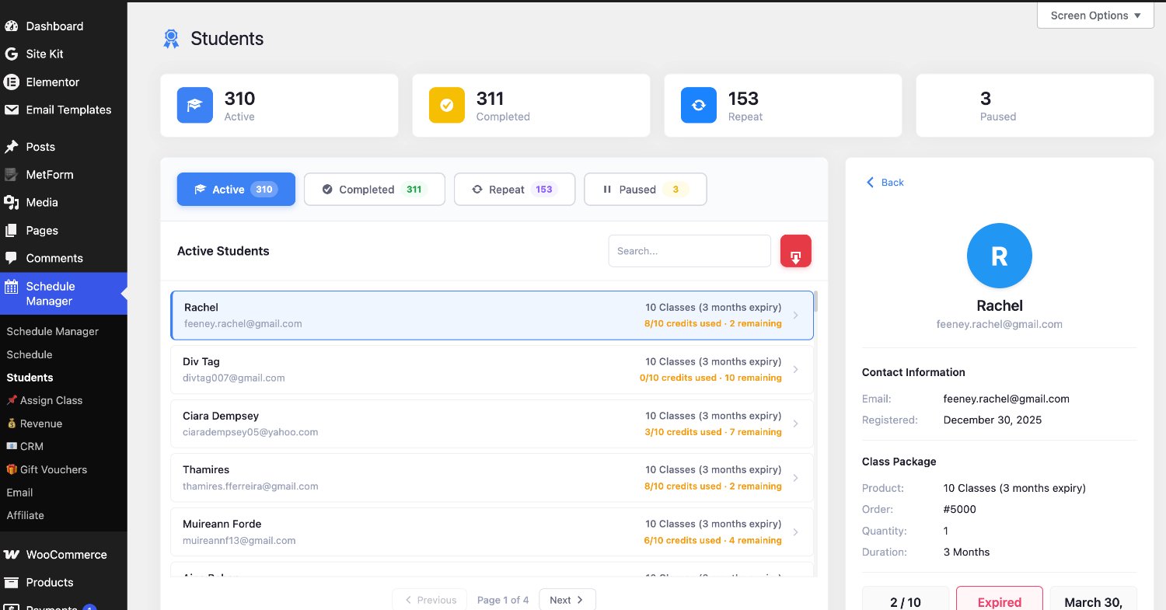The image size is (1166, 610).
Task: Switch to the Completed tab
Action: (x=374, y=189)
